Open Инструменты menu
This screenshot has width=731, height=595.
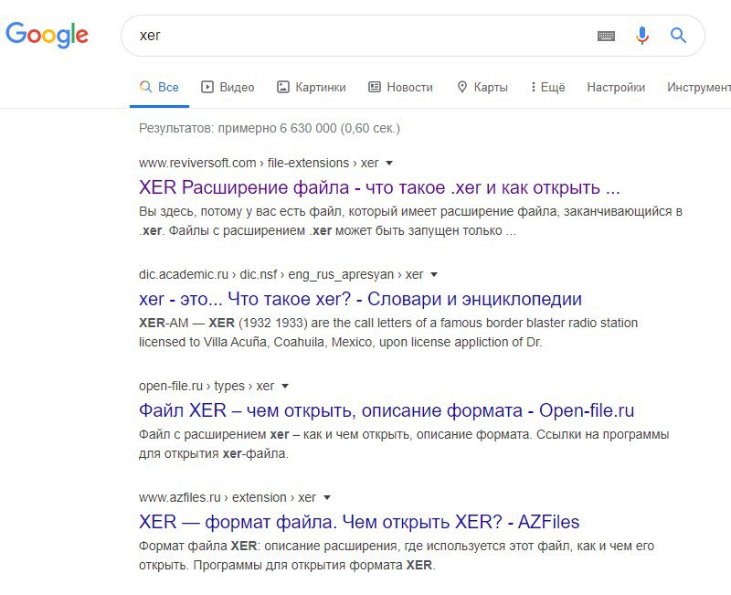tap(699, 87)
